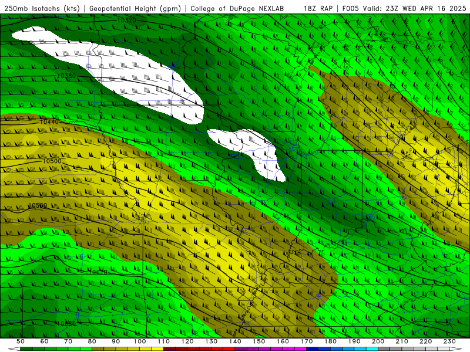Pick the dark olive swatch just after 80
This screenshot has width=470, height=352.
pyautogui.click(x=98, y=348)
